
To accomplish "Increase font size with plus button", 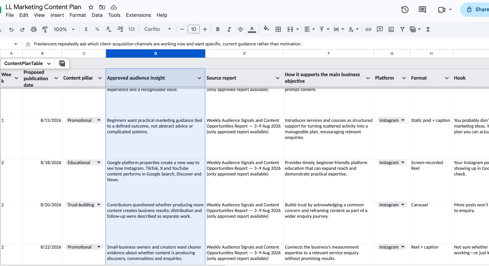I will [205, 29].
